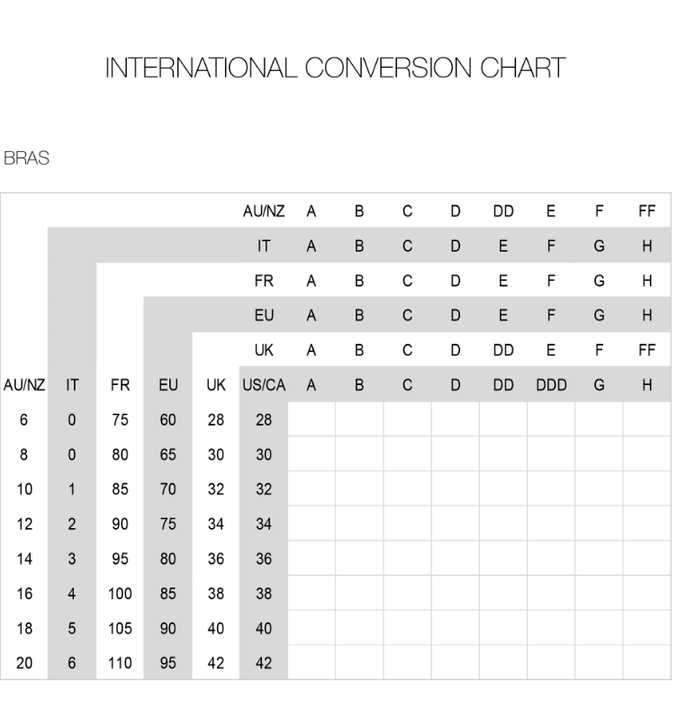678x718 pixels.
Task: Select the IT column header
Action: pos(72,385)
